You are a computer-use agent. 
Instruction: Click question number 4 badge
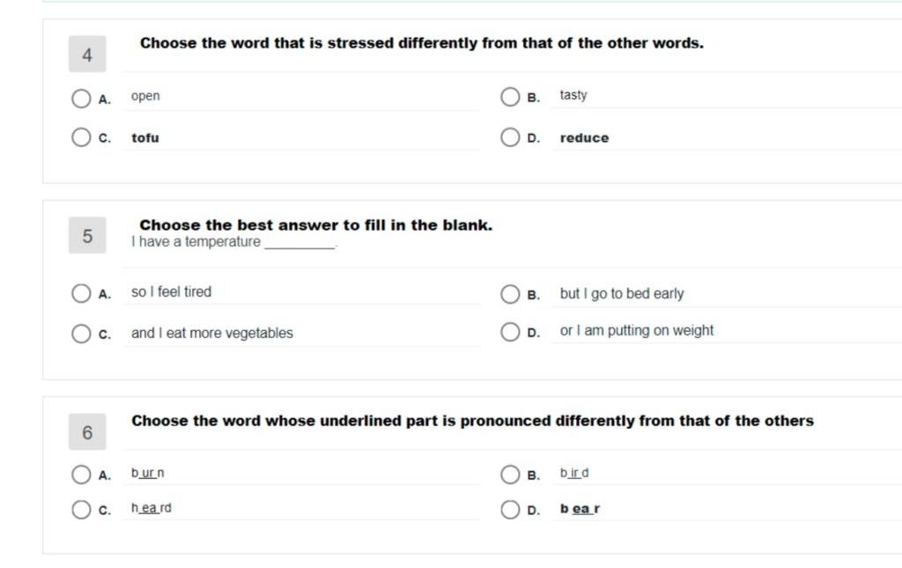87,54
